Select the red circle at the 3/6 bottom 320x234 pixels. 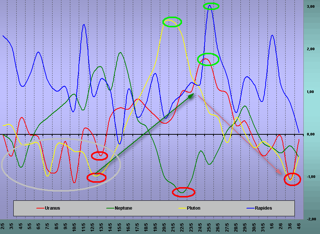coord(292,179)
